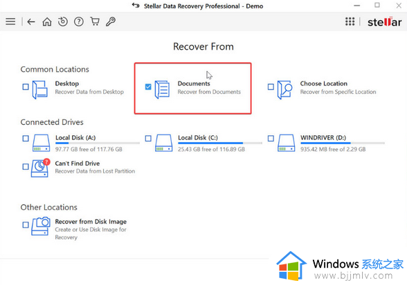Click the WINDRIVER (D:) drive icon

287,143
